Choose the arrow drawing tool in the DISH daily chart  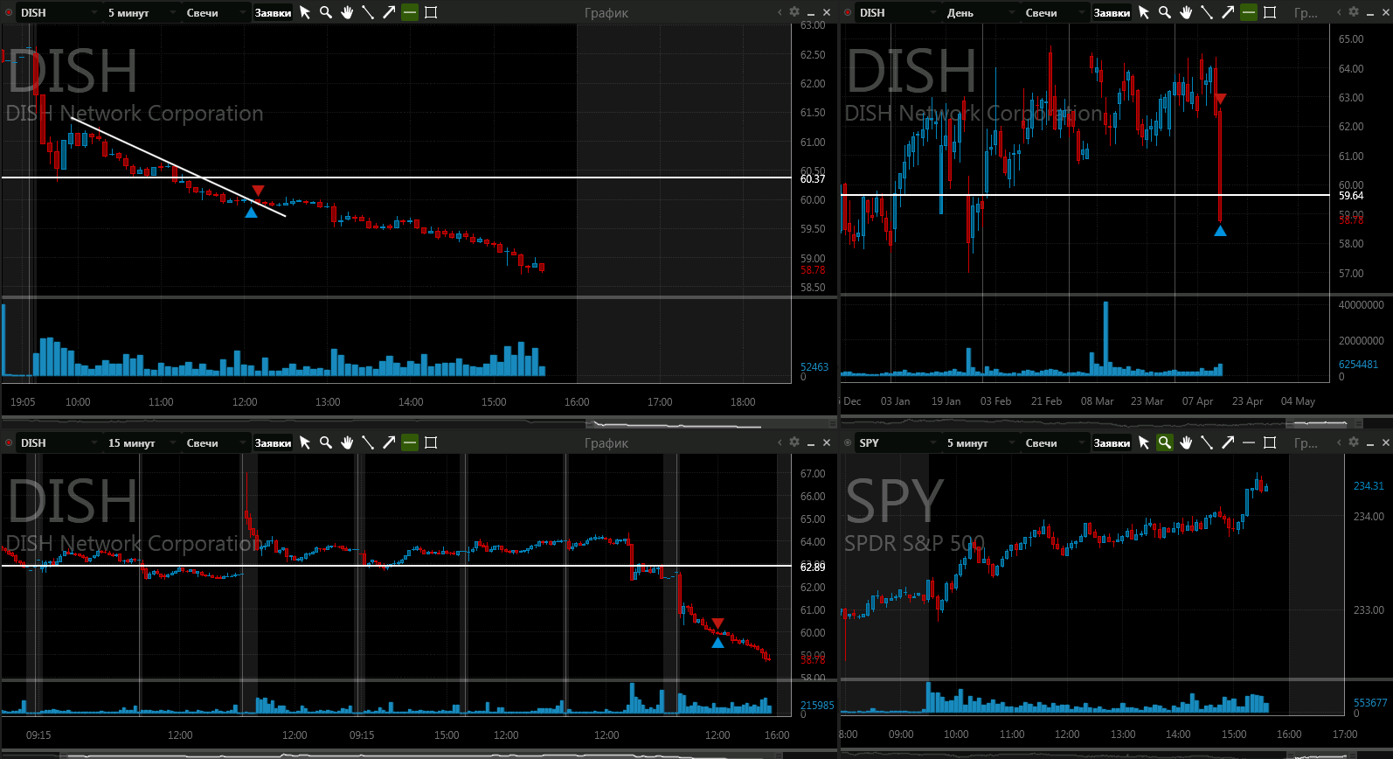[x=1228, y=12]
